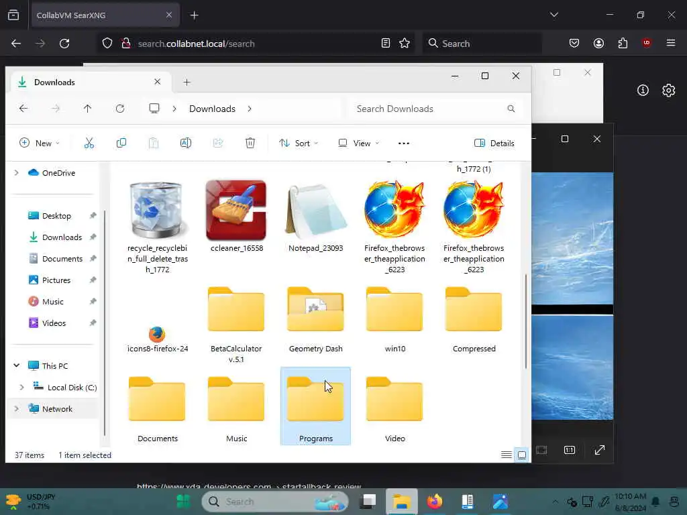
Task: Click the Copy icon in Explorer toolbar
Action: point(121,144)
